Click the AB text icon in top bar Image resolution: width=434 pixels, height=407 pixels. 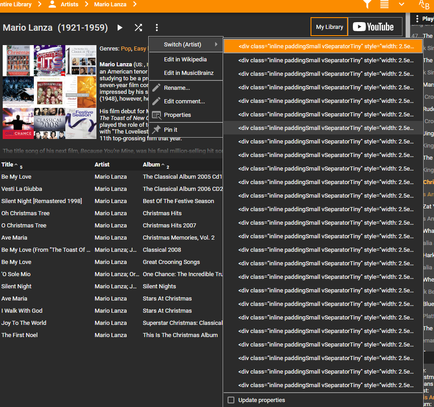tap(424, 5)
